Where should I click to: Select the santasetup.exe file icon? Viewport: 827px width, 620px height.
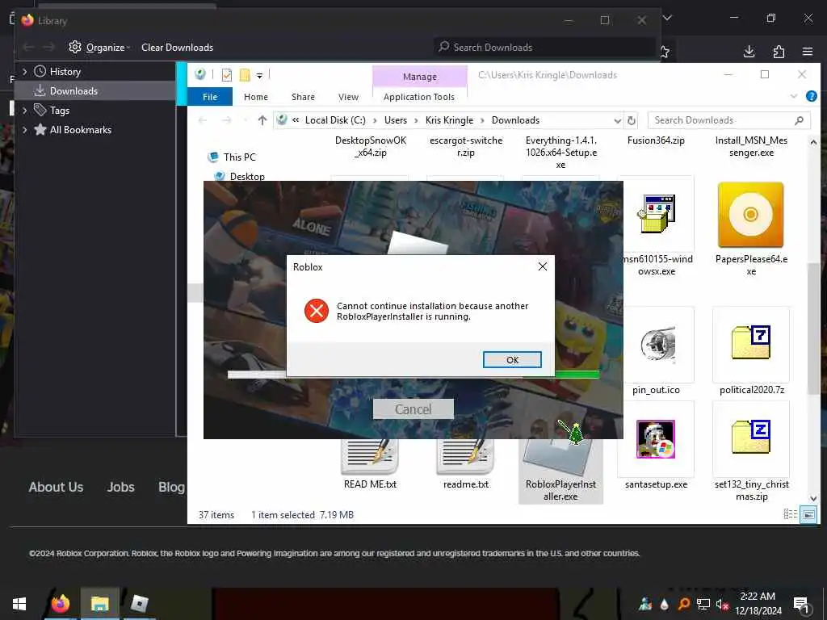click(x=656, y=439)
